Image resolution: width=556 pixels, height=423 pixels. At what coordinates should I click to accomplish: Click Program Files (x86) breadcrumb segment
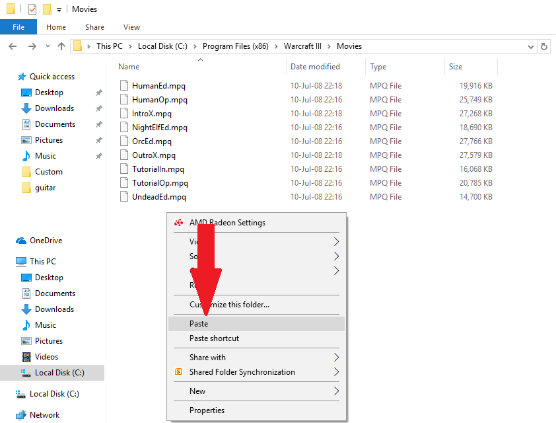pos(236,46)
